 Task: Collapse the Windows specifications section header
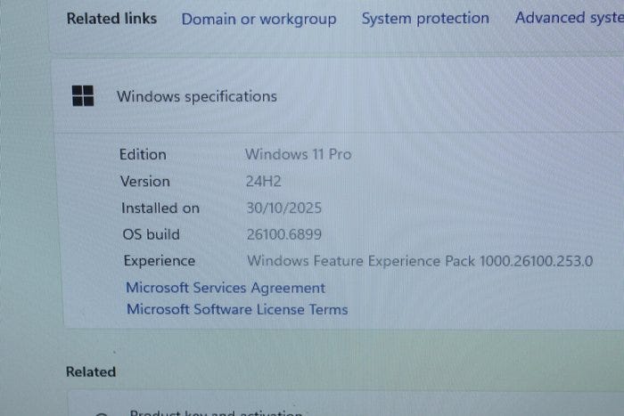(338, 96)
